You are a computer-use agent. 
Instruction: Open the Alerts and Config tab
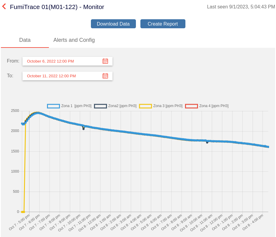74,40
